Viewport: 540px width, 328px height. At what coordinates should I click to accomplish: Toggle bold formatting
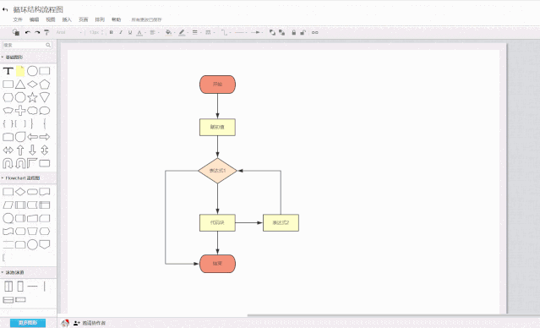tap(111, 32)
